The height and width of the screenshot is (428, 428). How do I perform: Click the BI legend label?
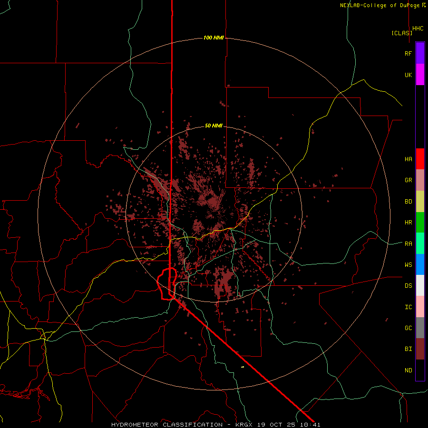[408, 349]
